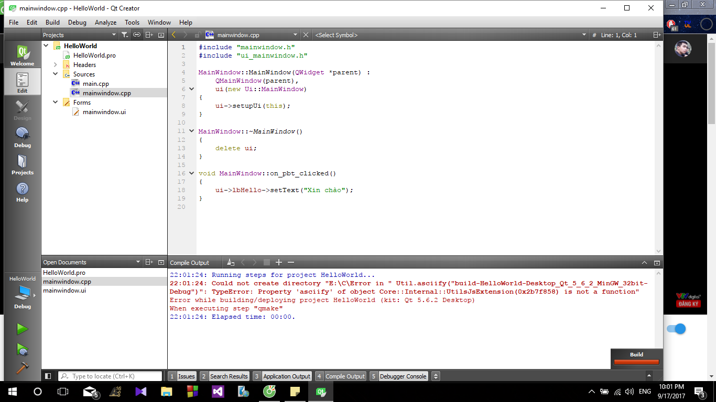Open main.cpp in the project tree
This screenshot has height=402, width=716.
click(x=95, y=84)
